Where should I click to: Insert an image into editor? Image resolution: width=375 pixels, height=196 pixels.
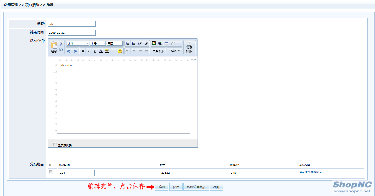pos(154,43)
